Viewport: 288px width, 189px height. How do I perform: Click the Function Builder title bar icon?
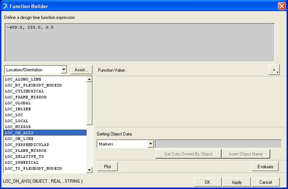click(5, 6)
